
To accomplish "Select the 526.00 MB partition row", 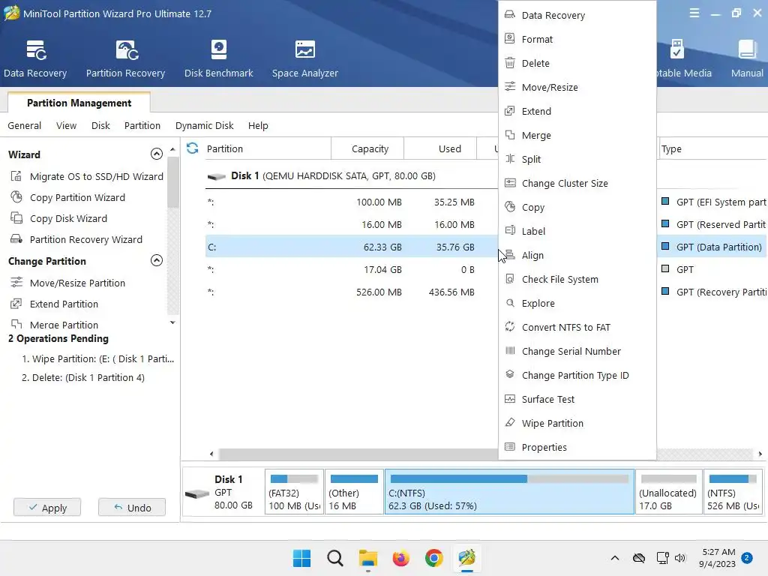I will pos(352,292).
